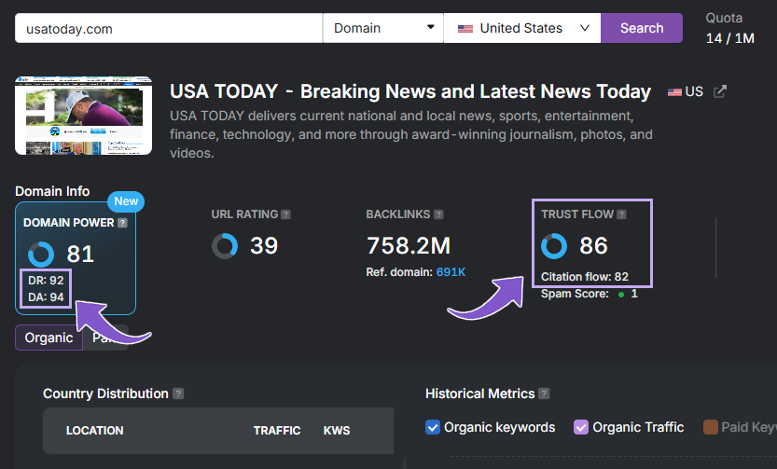
Task: Click the site description paragraph
Action: tap(411, 134)
